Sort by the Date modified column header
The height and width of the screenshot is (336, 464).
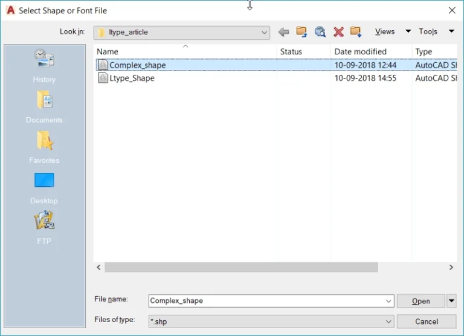pyautogui.click(x=371, y=51)
